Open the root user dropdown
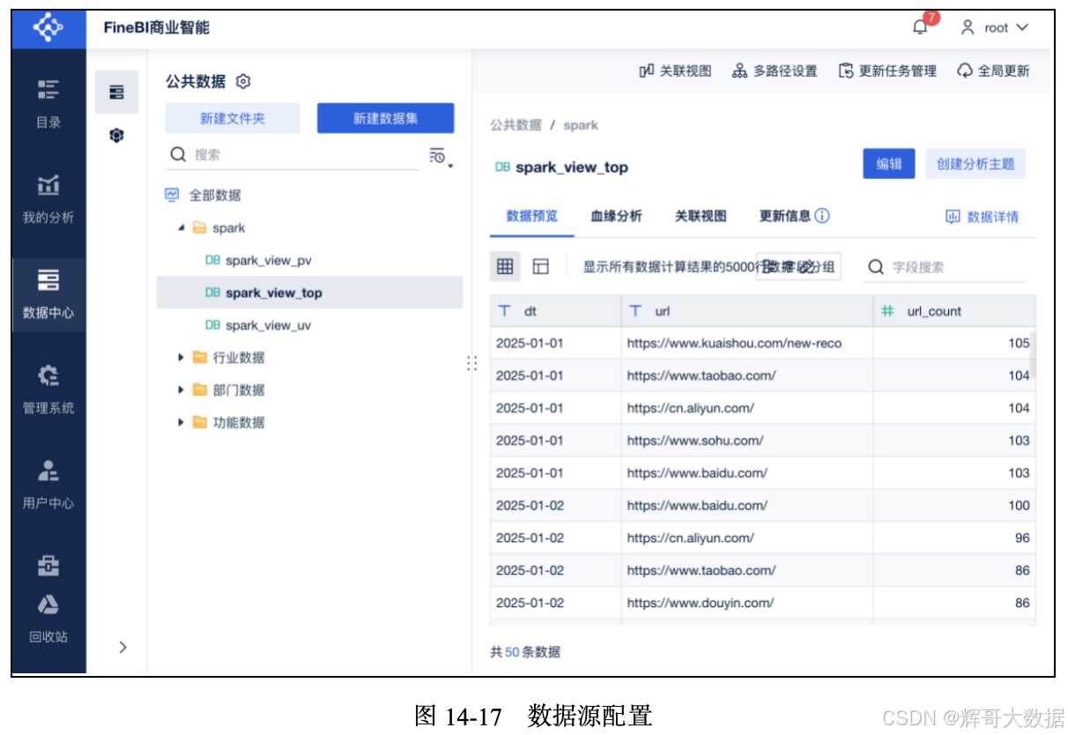 (x=994, y=27)
